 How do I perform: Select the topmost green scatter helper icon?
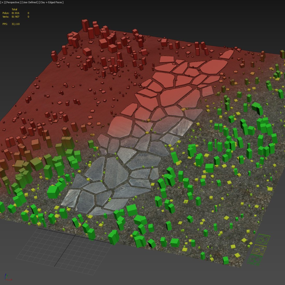[263, 239]
